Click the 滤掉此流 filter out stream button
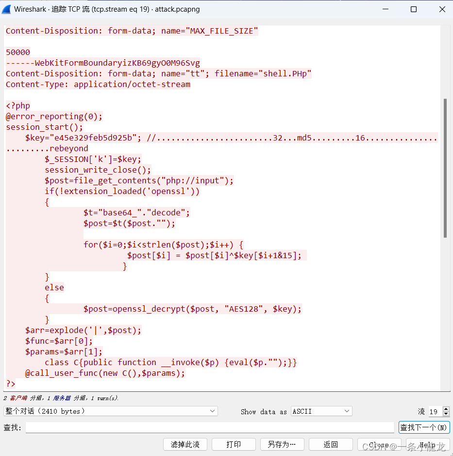The height and width of the screenshot is (456, 453). tap(185, 444)
